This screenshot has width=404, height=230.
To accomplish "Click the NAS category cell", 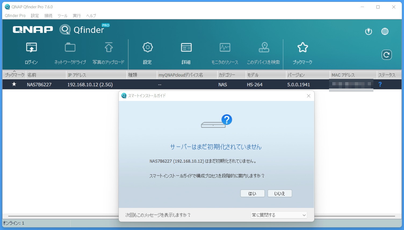I will tap(223, 85).
